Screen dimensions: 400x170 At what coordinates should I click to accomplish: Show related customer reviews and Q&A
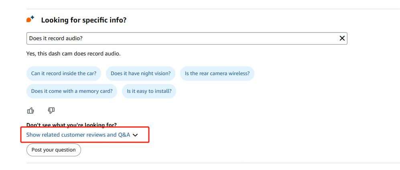[78, 135]
